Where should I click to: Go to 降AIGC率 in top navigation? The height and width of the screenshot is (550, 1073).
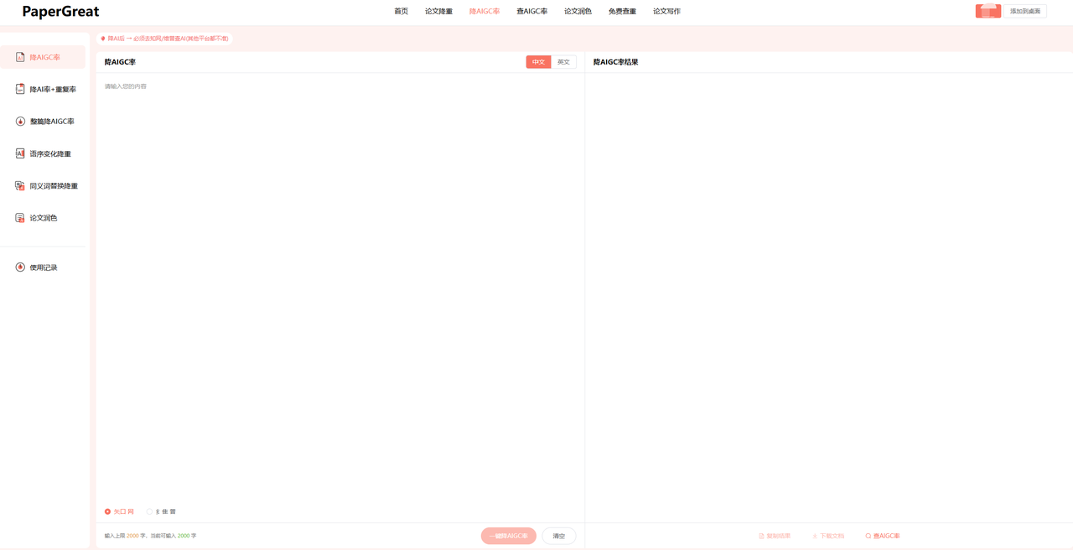pos(485,11)
